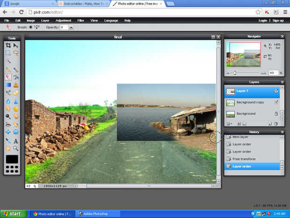Click the black main color swatch
Viewport: 290px width, 218px height.
[12, 159]
